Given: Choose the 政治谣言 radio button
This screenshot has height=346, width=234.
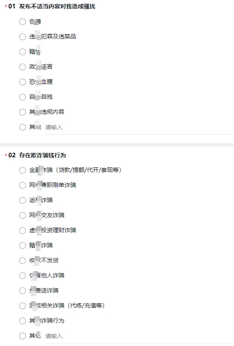Looking at the screenshot, I should coord(23,67).
